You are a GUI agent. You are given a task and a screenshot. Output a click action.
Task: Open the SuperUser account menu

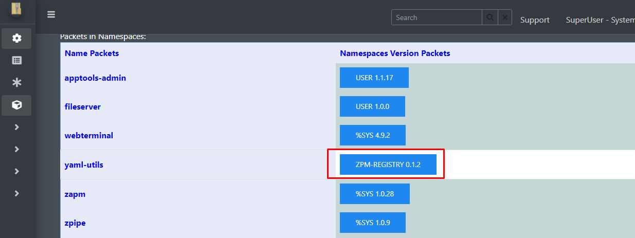click(x=600, y=20)
